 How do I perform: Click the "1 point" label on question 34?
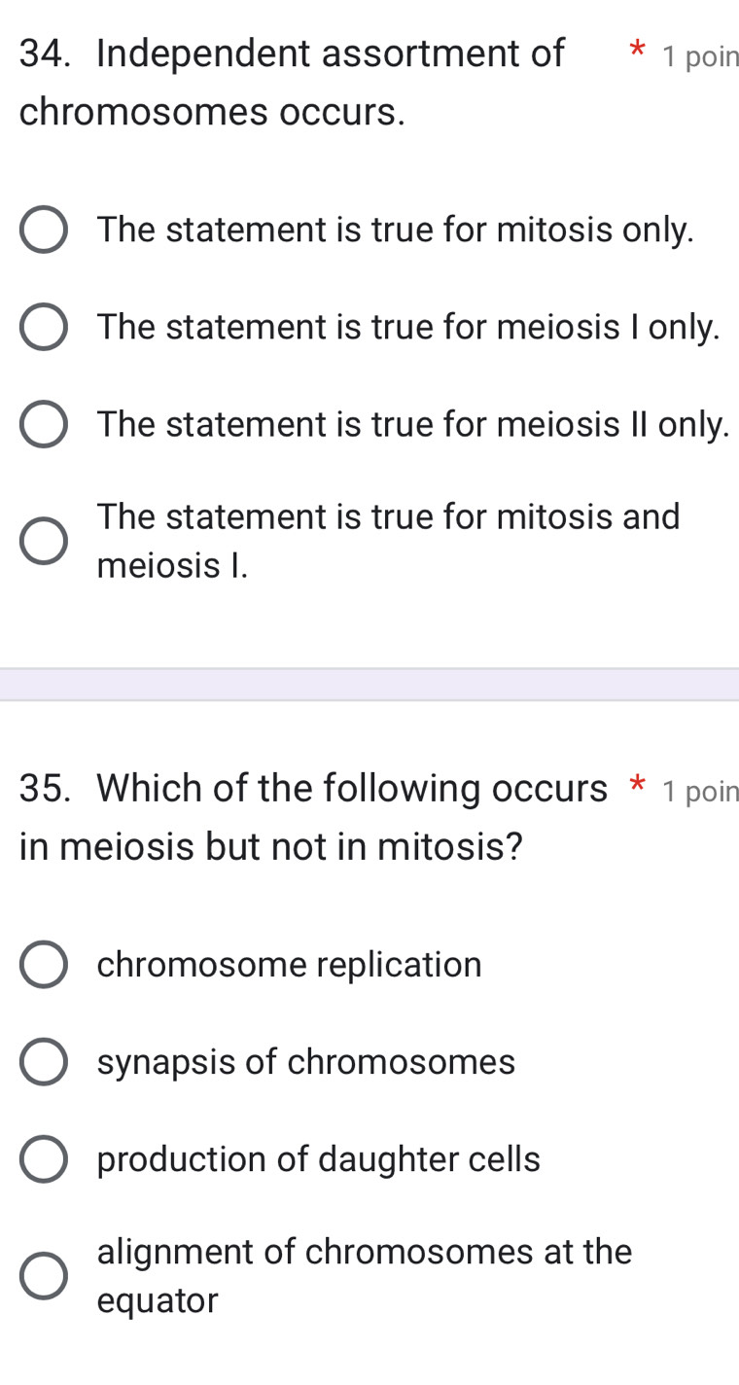point(700,58)
